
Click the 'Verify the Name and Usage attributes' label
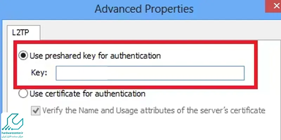pos(154,111)
